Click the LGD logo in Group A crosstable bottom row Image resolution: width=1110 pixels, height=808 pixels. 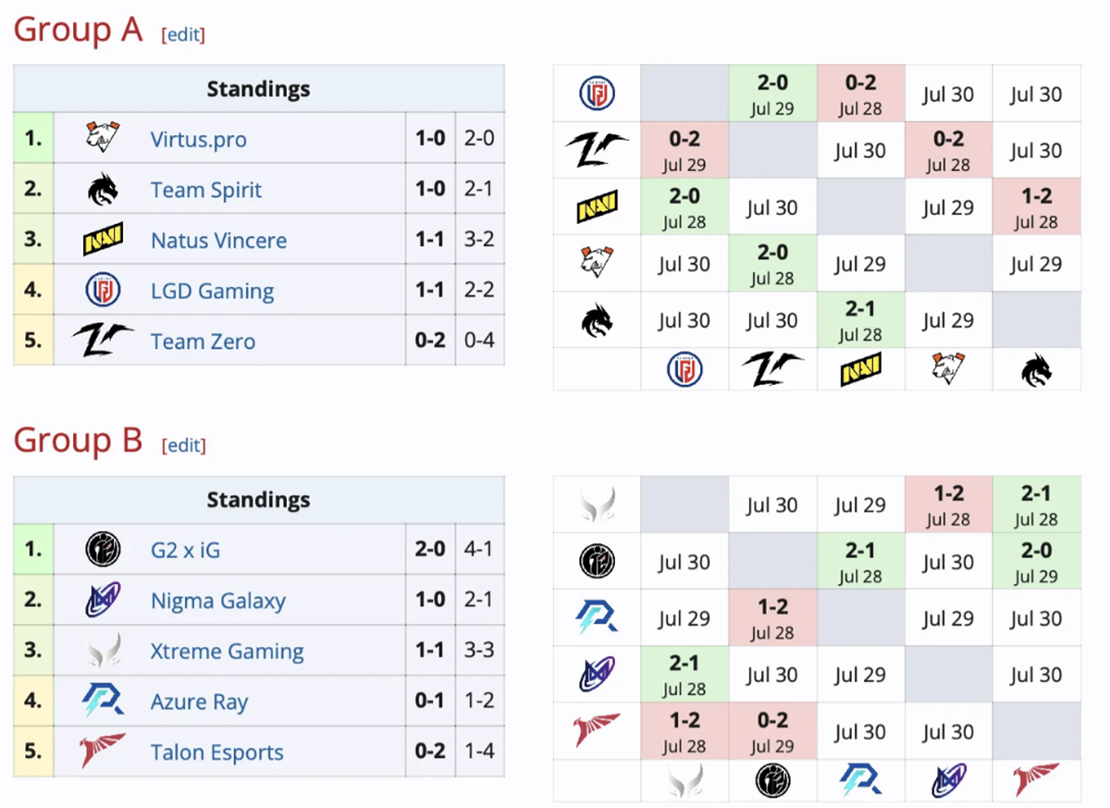684,370
